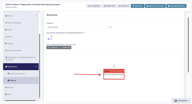Click the Send communication envelope icon
The height and width of the screenshot is (104, 192).
[148, 6]
